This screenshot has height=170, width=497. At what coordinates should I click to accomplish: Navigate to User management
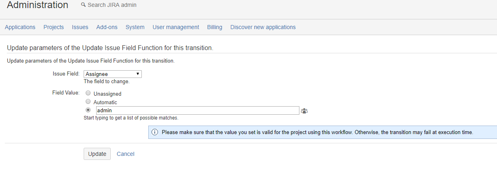pyautogui.click(x=176, y=27)
